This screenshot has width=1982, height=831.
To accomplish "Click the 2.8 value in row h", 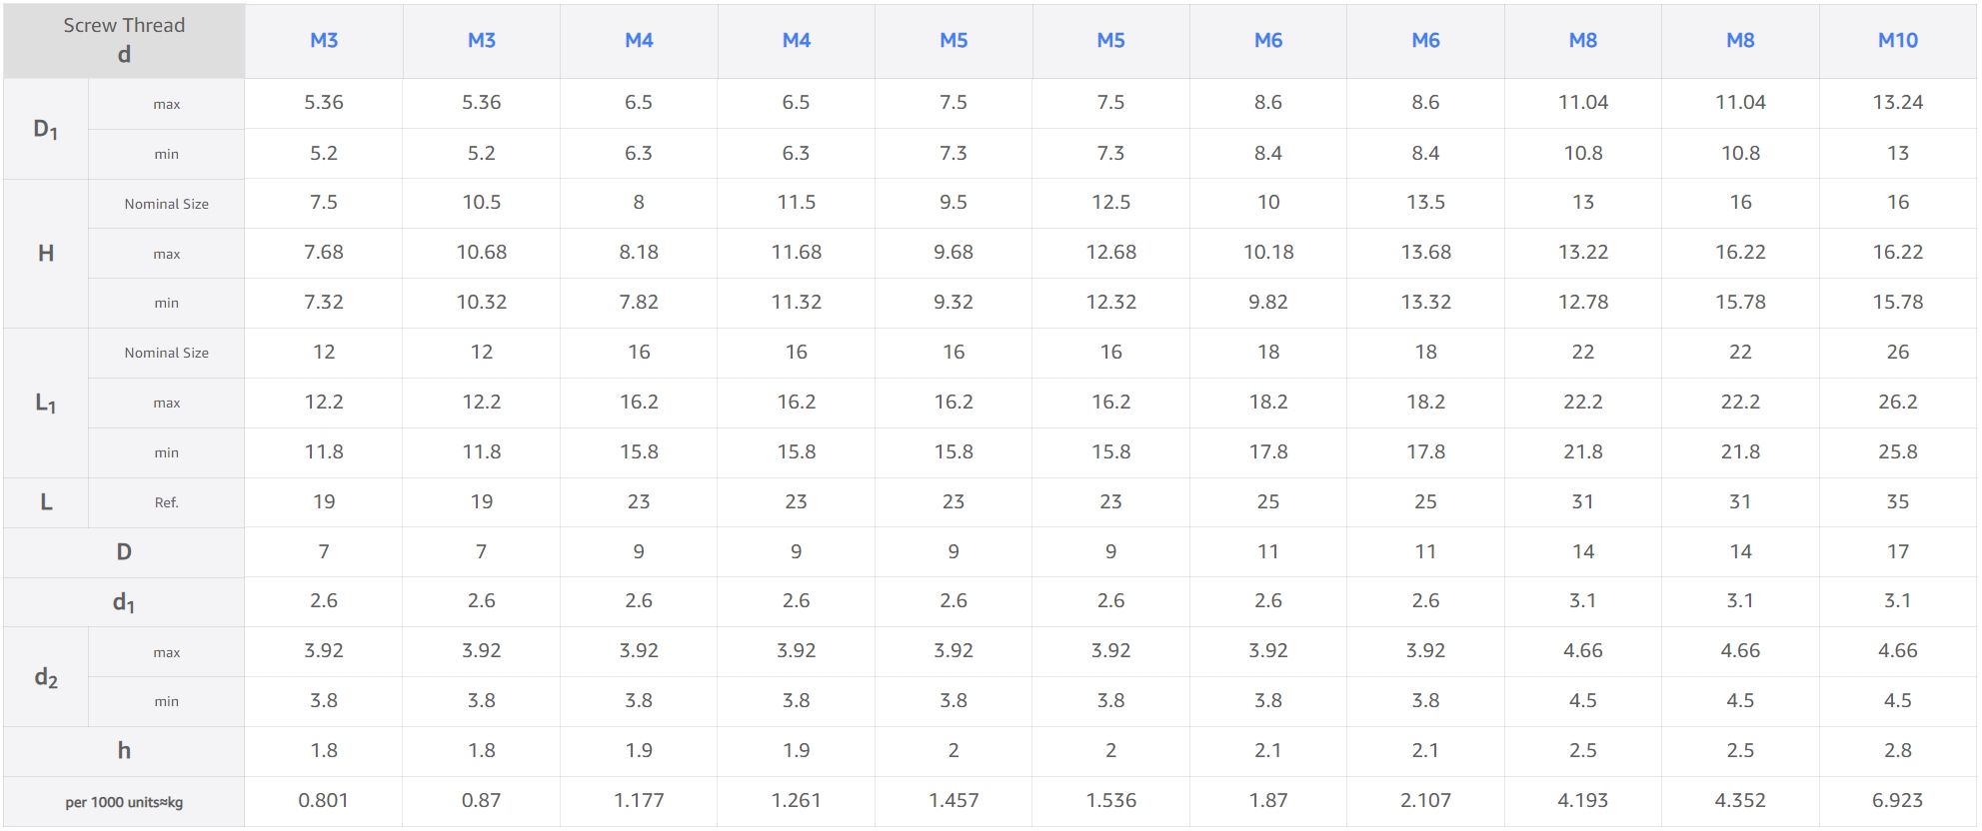I will [1896, 750].
